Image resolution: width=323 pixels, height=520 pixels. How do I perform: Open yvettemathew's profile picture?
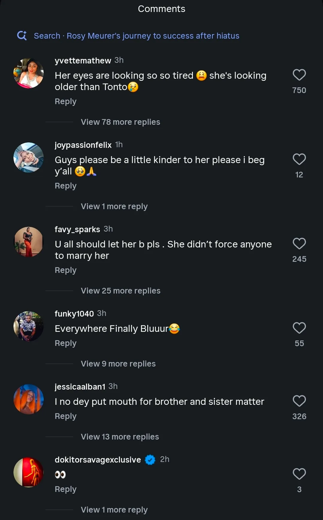point(29,73)
